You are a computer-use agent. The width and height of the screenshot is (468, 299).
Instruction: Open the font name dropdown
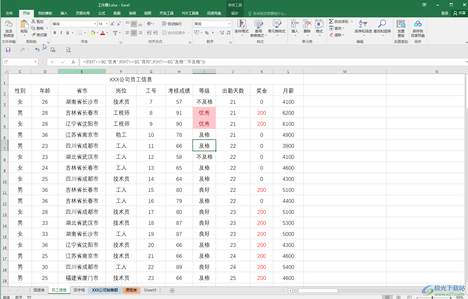click(95, 24)
